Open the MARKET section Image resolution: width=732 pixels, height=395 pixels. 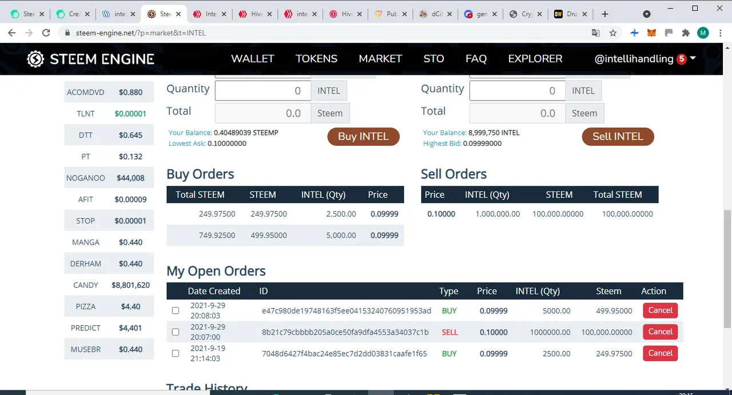point(380,59)
